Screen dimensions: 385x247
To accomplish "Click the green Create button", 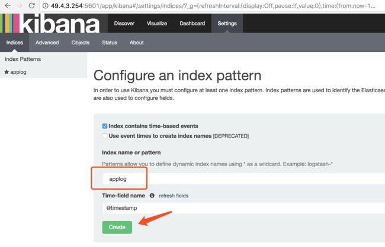I will [x=117, y=227].
